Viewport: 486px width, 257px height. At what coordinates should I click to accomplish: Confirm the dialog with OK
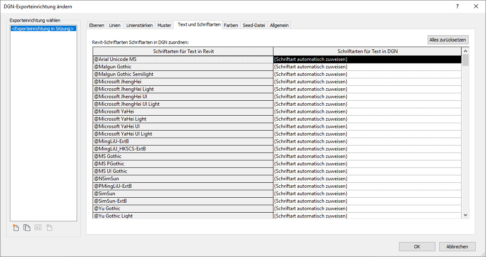tap(417, 247)
